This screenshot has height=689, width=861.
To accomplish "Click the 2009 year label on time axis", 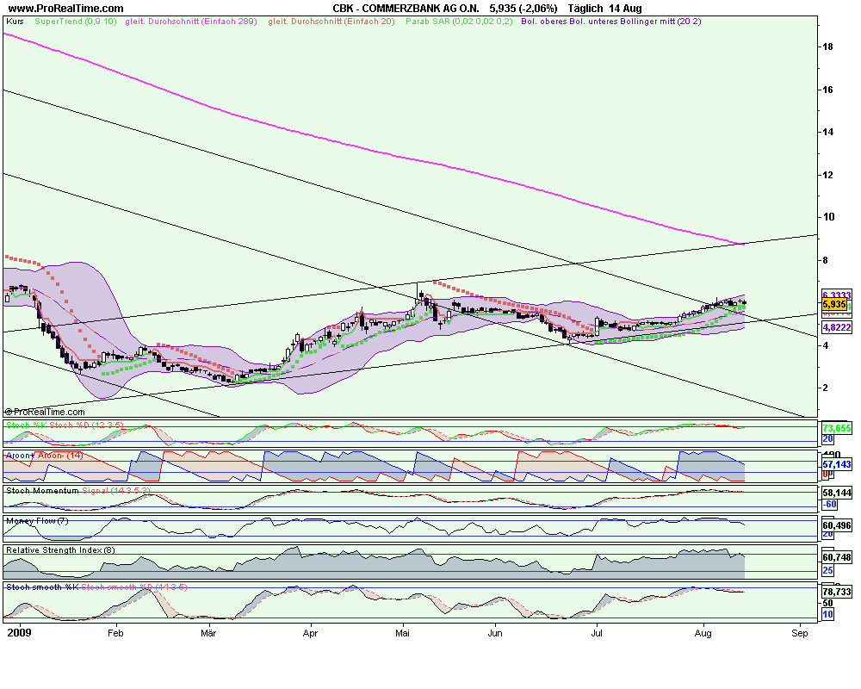I will coord(19,633).
